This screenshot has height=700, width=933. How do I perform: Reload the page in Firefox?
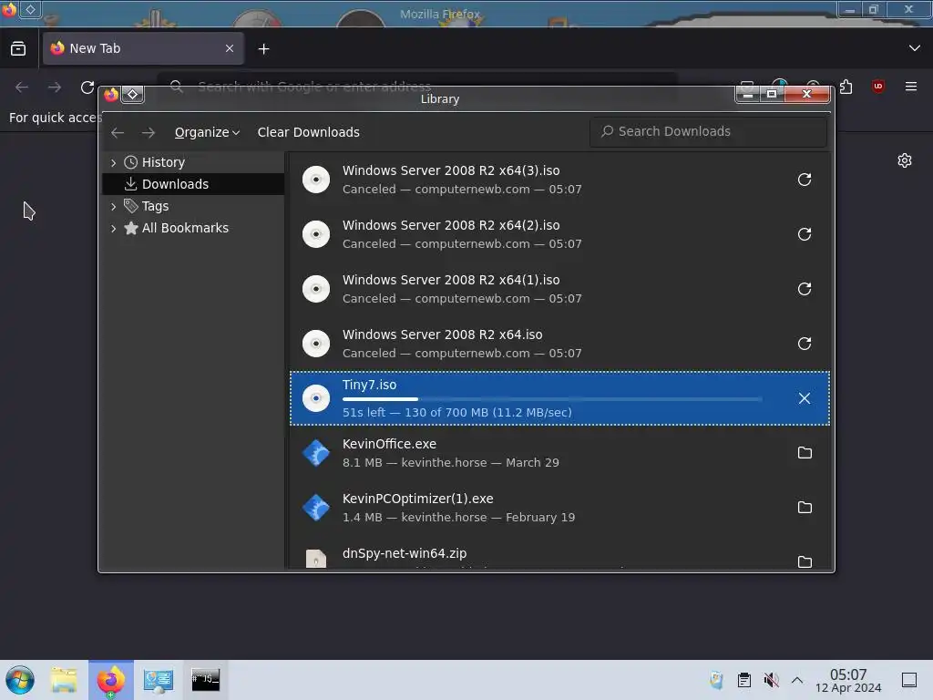(x=87, y=87)
